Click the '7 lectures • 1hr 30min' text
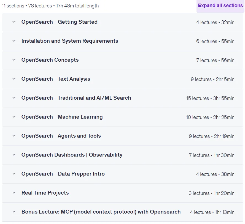This screenshot has height=224, width=245. coord(212,155)
